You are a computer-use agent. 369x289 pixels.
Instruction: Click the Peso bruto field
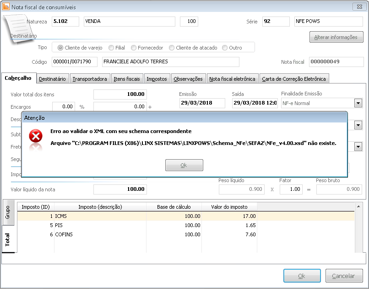339,189
